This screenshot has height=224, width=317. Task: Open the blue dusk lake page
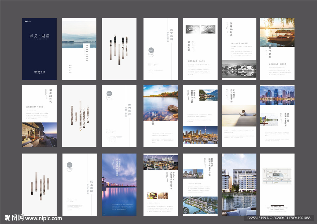point(119,184)
